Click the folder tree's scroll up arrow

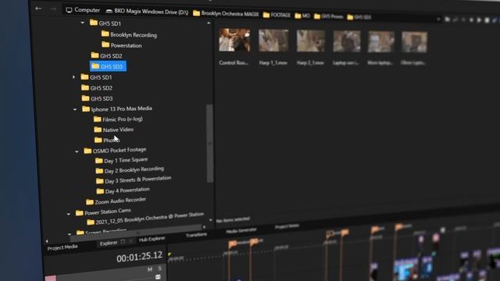click(x=209, y=23)
